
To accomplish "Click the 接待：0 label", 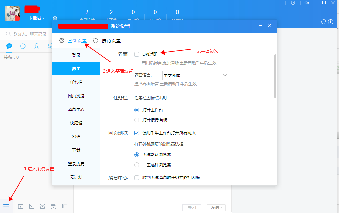I will 11,57.
